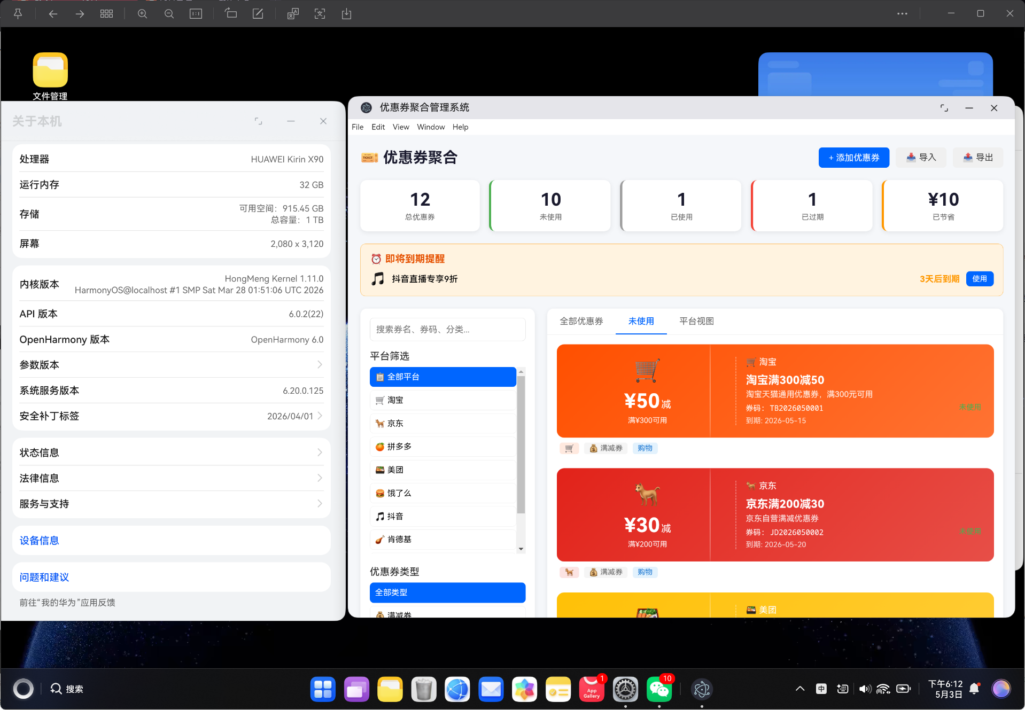This screenshot has height=710, width=1025.
Task: Click the 搜索 button in taskbar
Action: pyautogui.click(x=67, y=689)
